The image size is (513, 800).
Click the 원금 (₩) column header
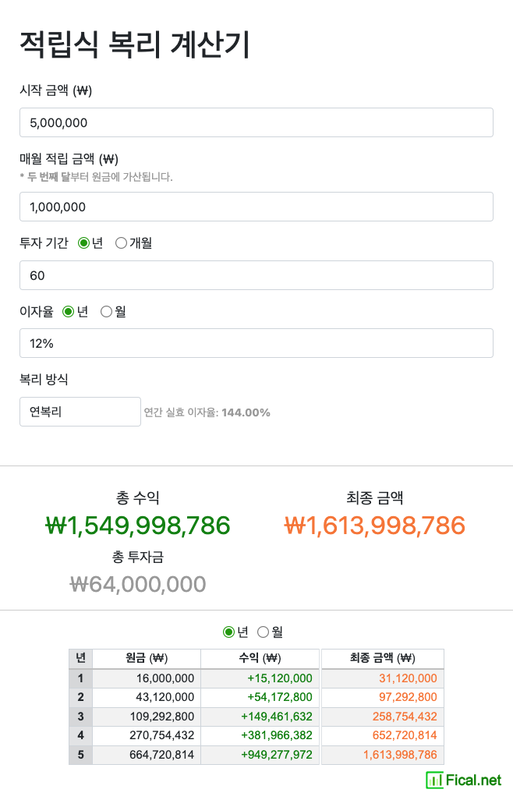pos(147,658)
